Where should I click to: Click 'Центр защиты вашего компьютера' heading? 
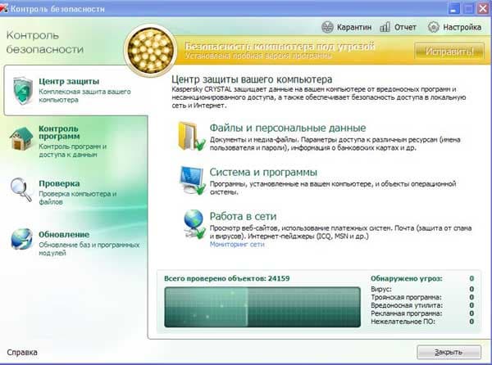(252, 79)
